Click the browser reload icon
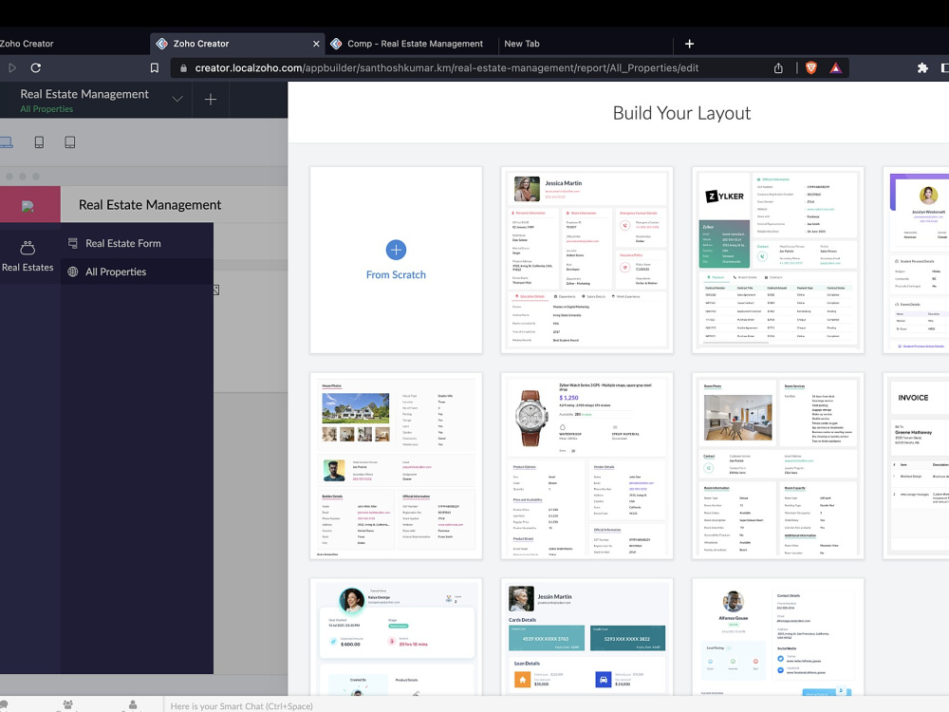This screenshot has width=949, height=712. 36,67
